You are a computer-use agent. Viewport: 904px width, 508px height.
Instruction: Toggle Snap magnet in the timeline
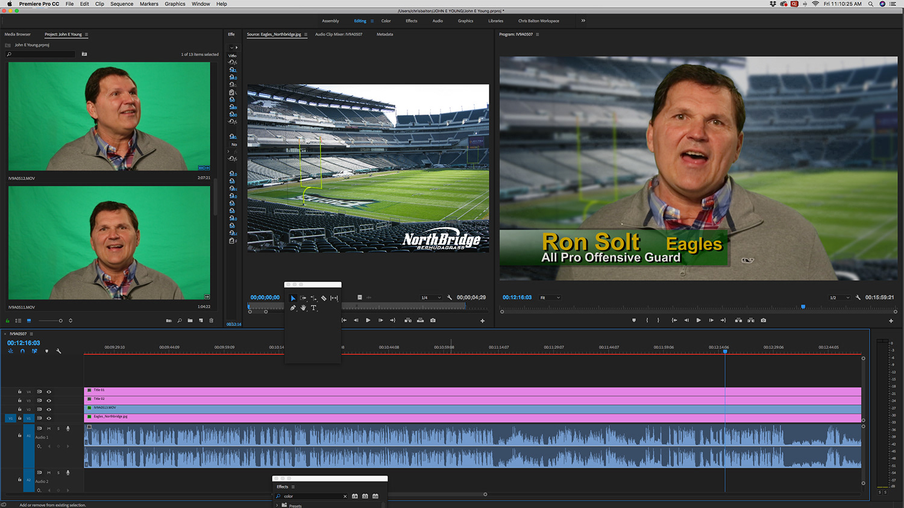22,351
